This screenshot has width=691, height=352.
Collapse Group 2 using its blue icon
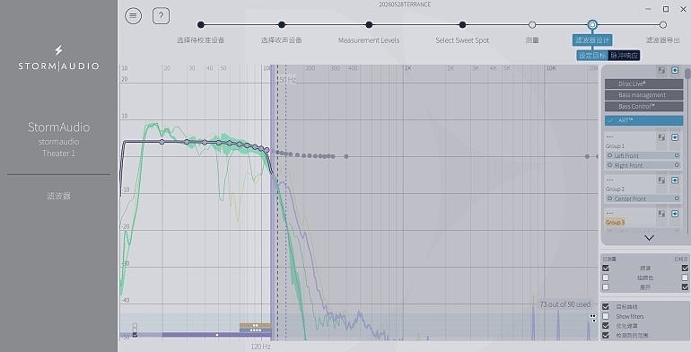675,180
